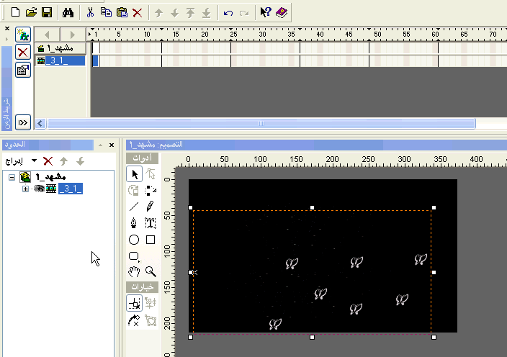Click the Add Effect icon in timeline
Image resolution: width=507 pixels, height=357 pixels.
tap(22, 35)
